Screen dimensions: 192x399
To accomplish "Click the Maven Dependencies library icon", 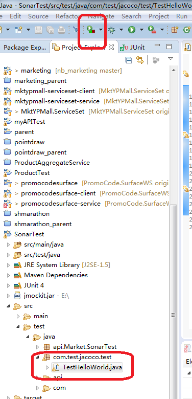I will 17,275.
